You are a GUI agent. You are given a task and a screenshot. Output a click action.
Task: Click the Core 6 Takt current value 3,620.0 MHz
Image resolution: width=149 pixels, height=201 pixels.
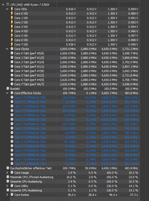pos(68,80)
